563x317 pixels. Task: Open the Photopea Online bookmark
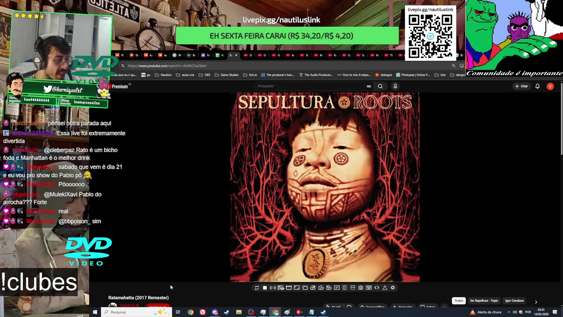coord(413,75)
